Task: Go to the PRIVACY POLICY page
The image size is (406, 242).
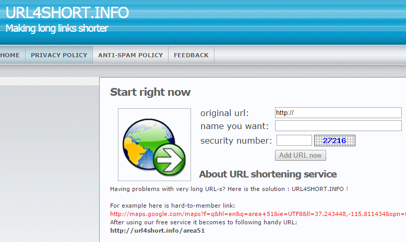Action: pos(59,55)
